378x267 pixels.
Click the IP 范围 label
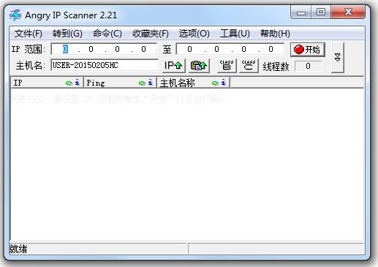click(29, 49)
